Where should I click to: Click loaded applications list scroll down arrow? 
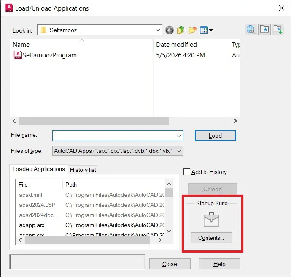[x=169, y=231]
